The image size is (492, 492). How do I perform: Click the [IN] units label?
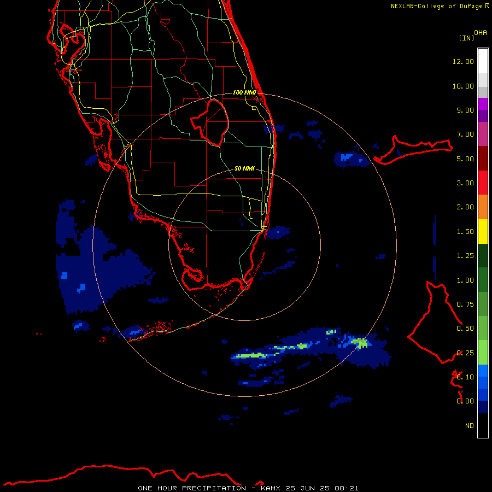[466, 38]
